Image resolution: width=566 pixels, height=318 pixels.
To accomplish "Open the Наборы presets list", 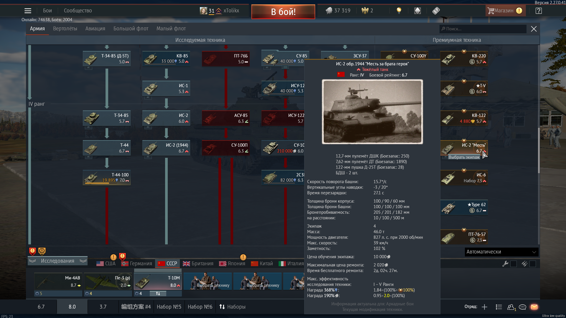I will [x=232, y=307].
